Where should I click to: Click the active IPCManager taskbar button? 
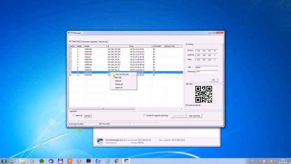(126, 161)
